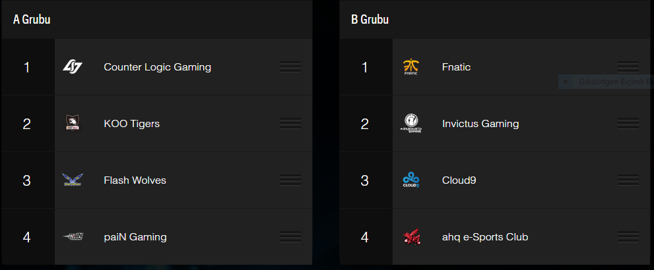Click the A Grubu header
The image size is (654, 270).
pyautogui.click(x=32, y=20)
